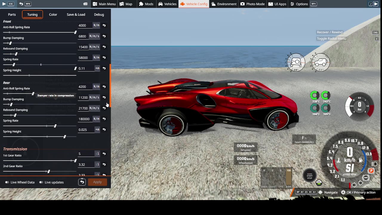Click 1st Gear Ratio value field

pyautogui.click(x=86, y=154)
